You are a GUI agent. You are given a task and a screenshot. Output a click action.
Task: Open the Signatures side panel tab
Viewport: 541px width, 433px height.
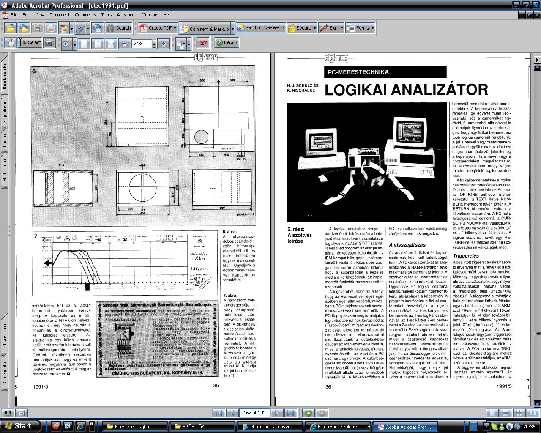pyautogui.click(x=5, y=112)
